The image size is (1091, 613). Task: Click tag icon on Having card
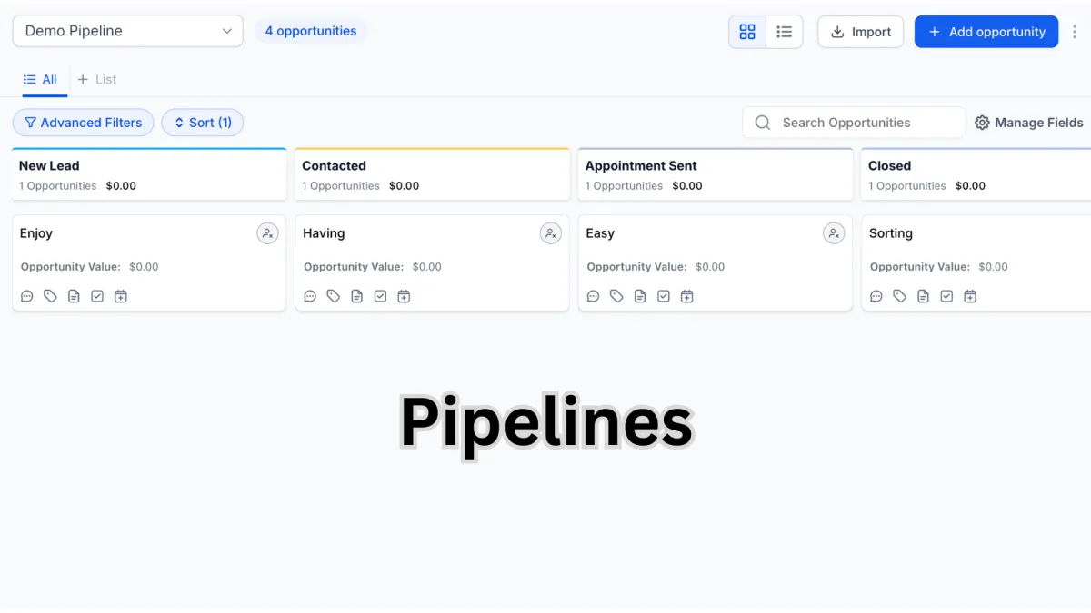(x=334, y=296)
